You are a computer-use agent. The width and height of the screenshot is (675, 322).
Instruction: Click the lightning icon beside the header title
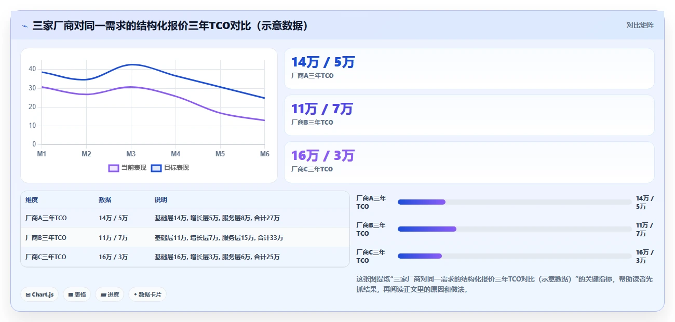pyautogui.click(x=24, y=25)
